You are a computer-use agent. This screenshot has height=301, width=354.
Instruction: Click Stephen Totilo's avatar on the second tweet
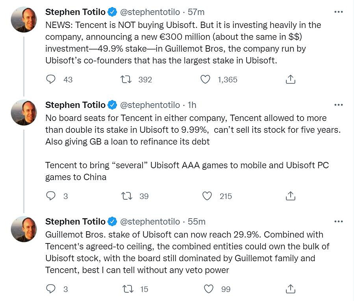(x=24, y=113)
